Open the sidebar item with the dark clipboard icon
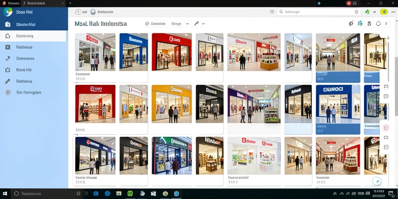This screenshot has width=398, height=199. click(33, 47)
